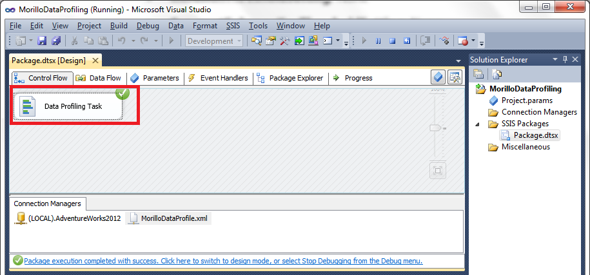Click the Command Window toolbar icon
The image size is (590, 275).
[328, 41]
